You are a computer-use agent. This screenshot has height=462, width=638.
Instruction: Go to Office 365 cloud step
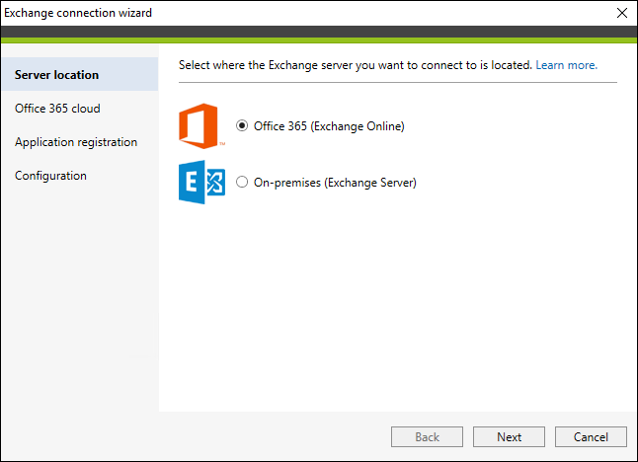click(57, 109)
